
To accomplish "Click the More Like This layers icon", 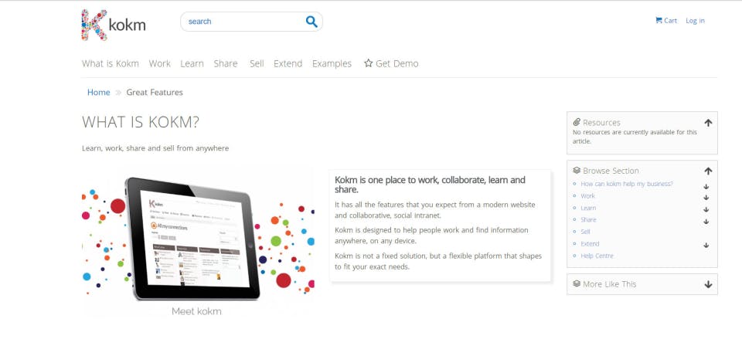I will coord(577,284).
